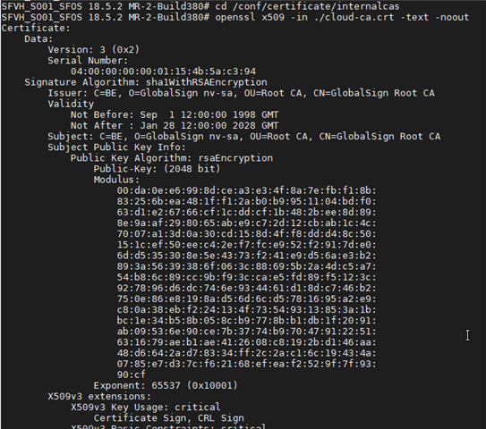Click the modulus row starting bc:1e
Viewport: 486px width, 429px height.
pyautogui.click(x=246, y=321)
